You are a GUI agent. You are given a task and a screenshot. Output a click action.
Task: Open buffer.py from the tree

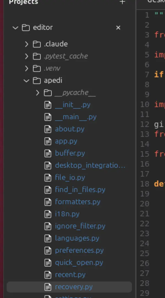pos(70,154)
